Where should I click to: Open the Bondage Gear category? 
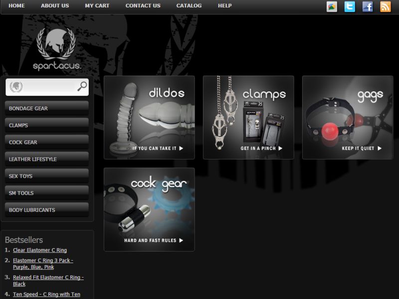coord(47,109)
